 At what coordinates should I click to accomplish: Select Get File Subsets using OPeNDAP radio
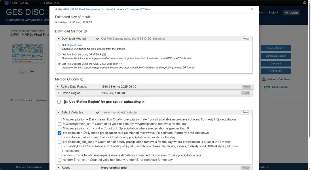59,54
